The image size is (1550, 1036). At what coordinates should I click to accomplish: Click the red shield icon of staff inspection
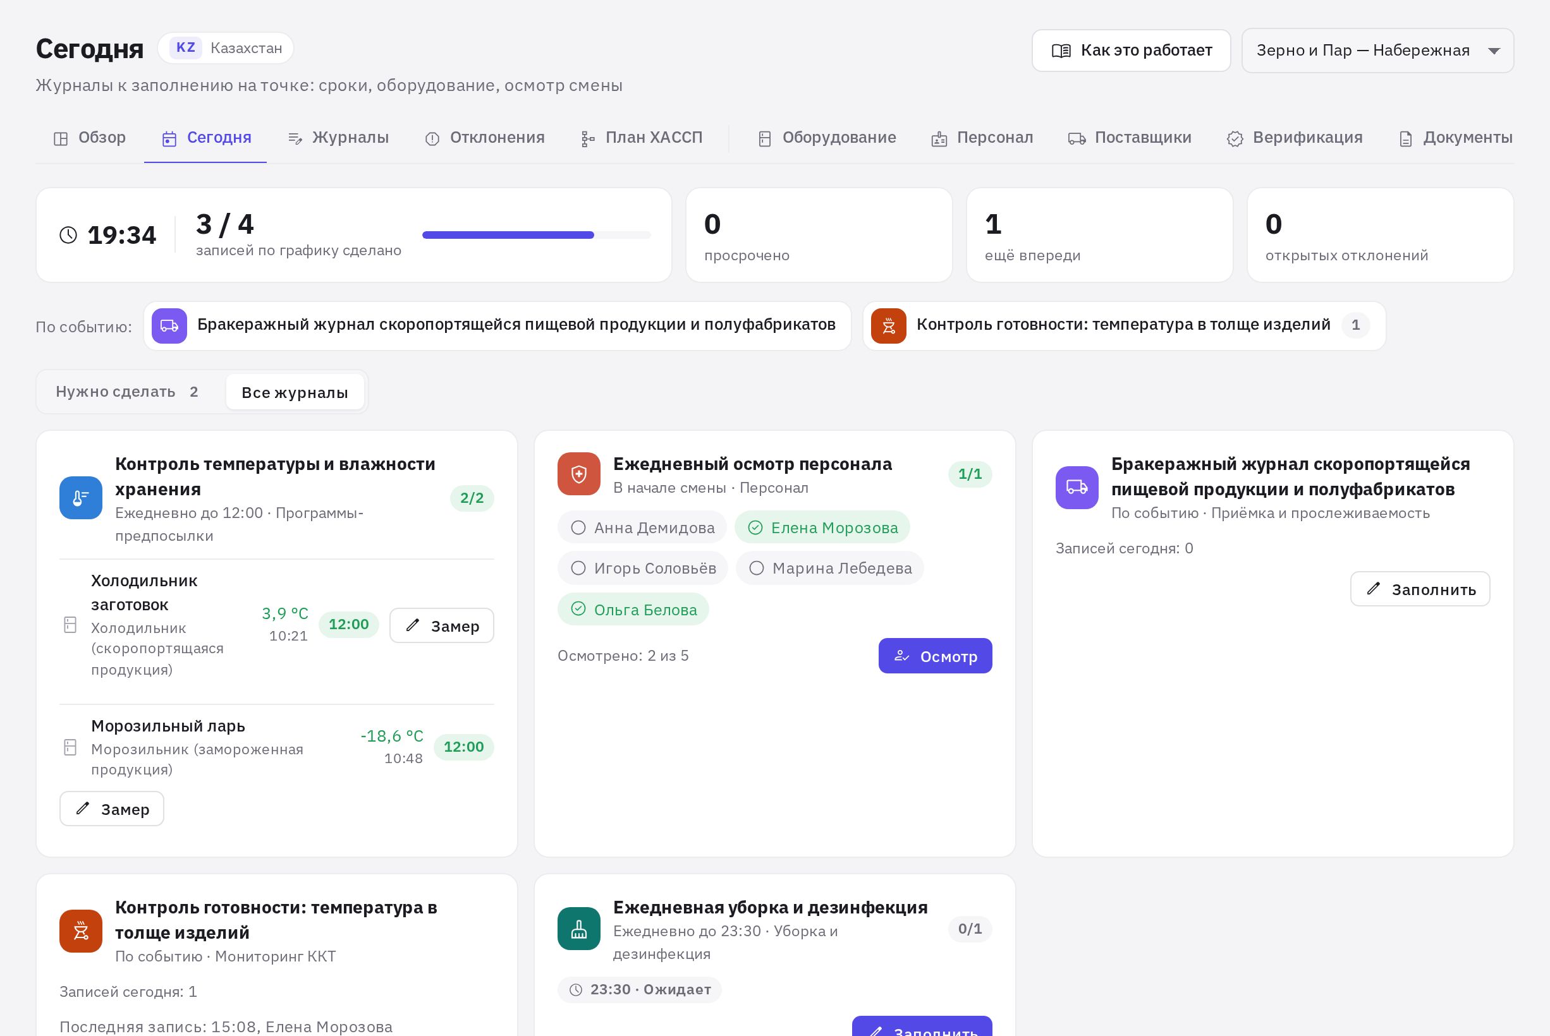pos(578,474)
